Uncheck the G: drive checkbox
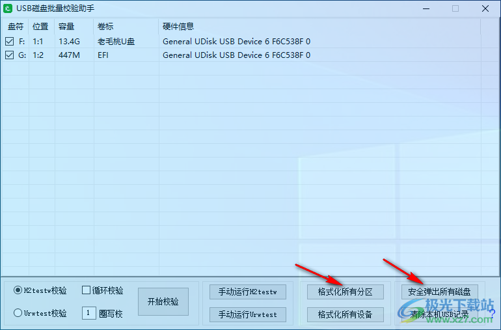Viewport: 501px width, 330px height. click(10, 55)
